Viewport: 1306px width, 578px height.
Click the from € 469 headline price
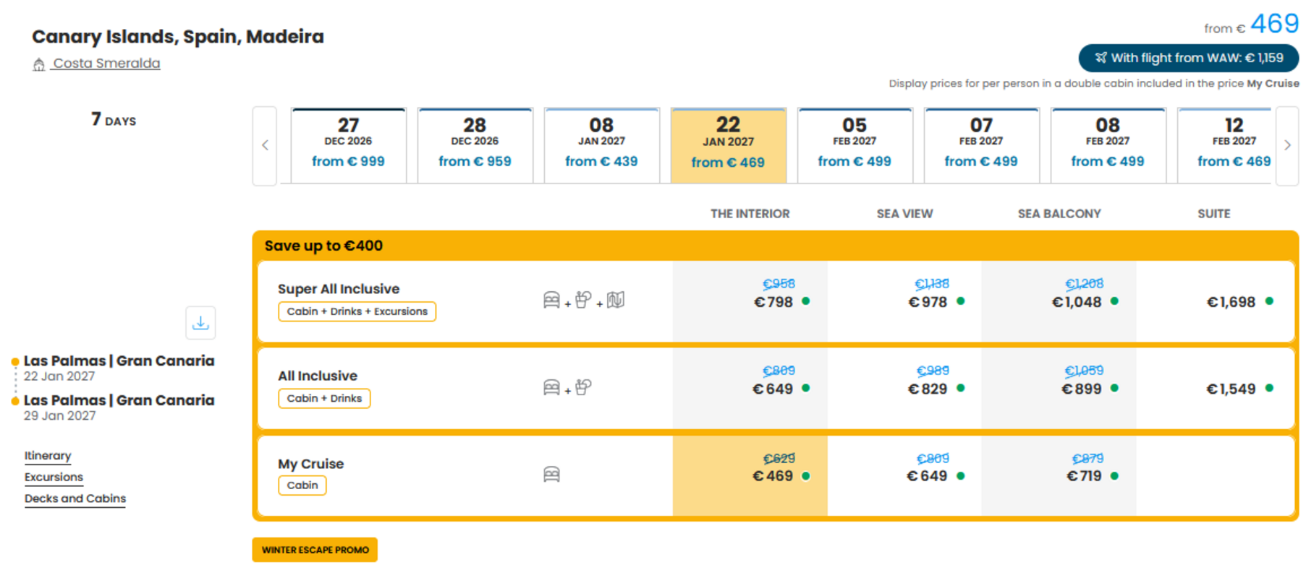[1252, 25]
